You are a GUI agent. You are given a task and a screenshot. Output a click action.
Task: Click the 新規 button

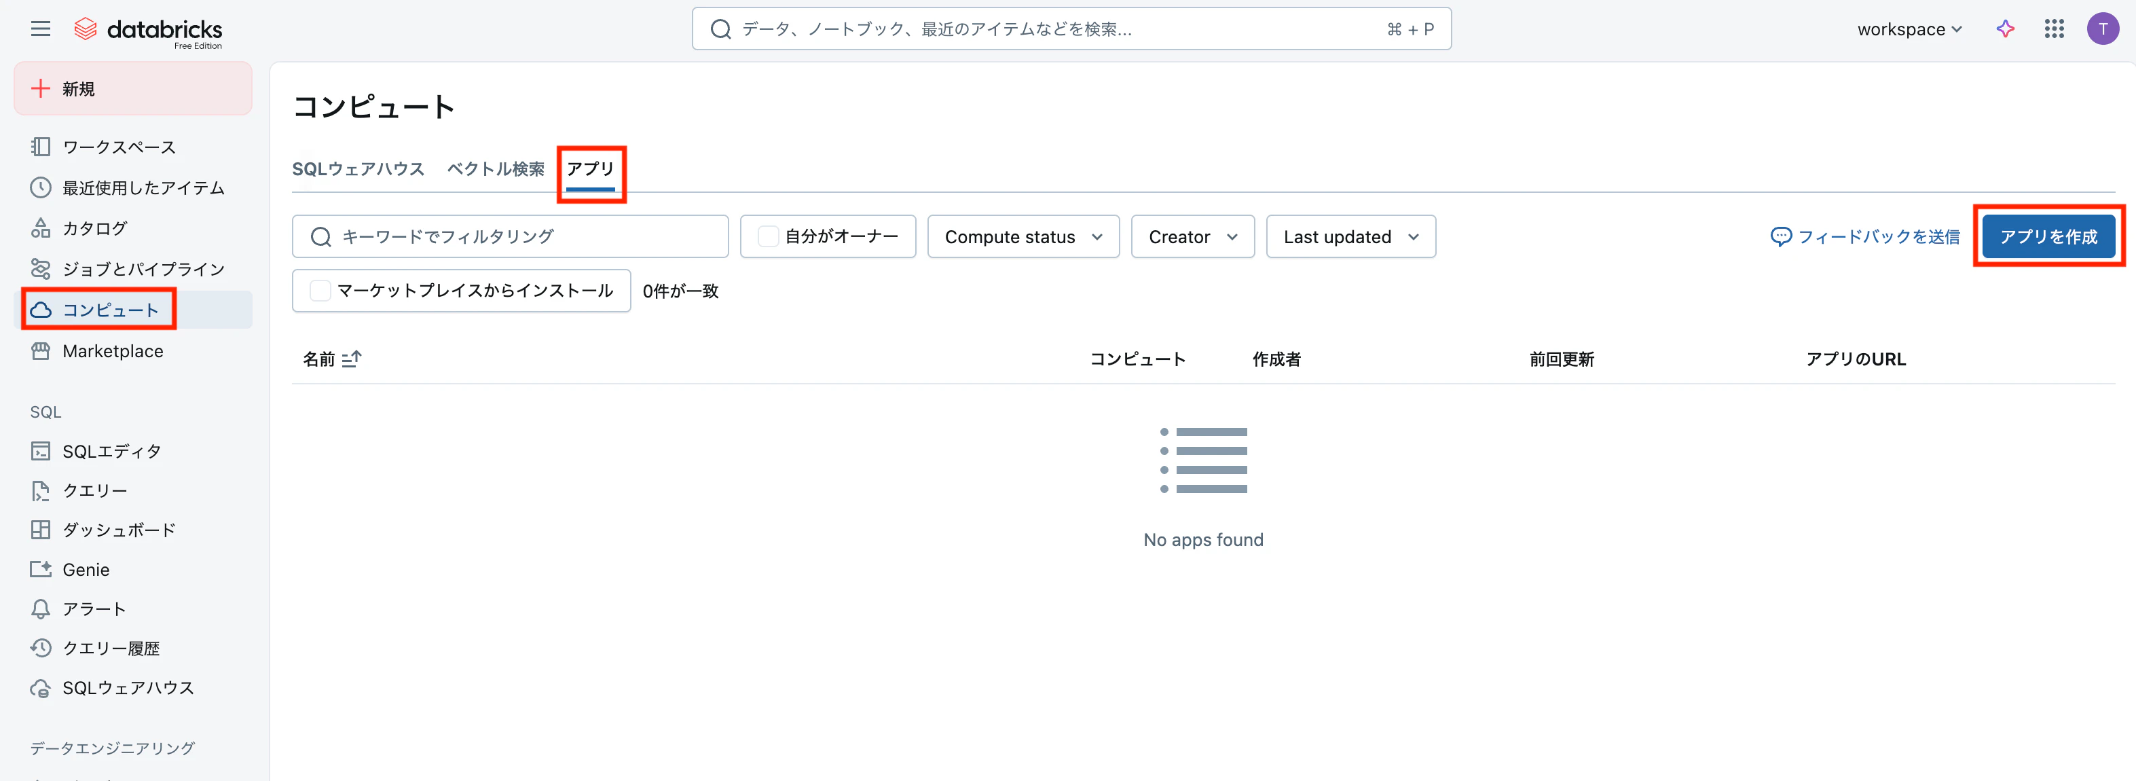132,88
